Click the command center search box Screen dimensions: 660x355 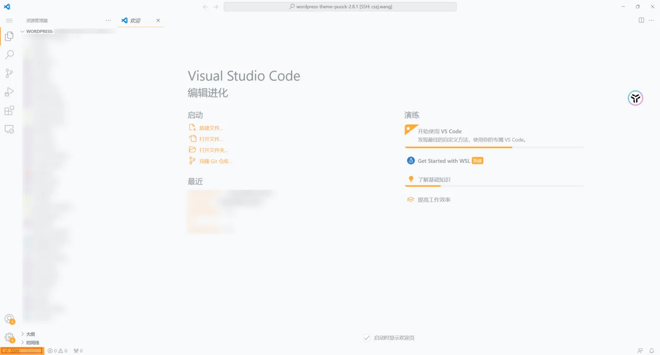340,7
